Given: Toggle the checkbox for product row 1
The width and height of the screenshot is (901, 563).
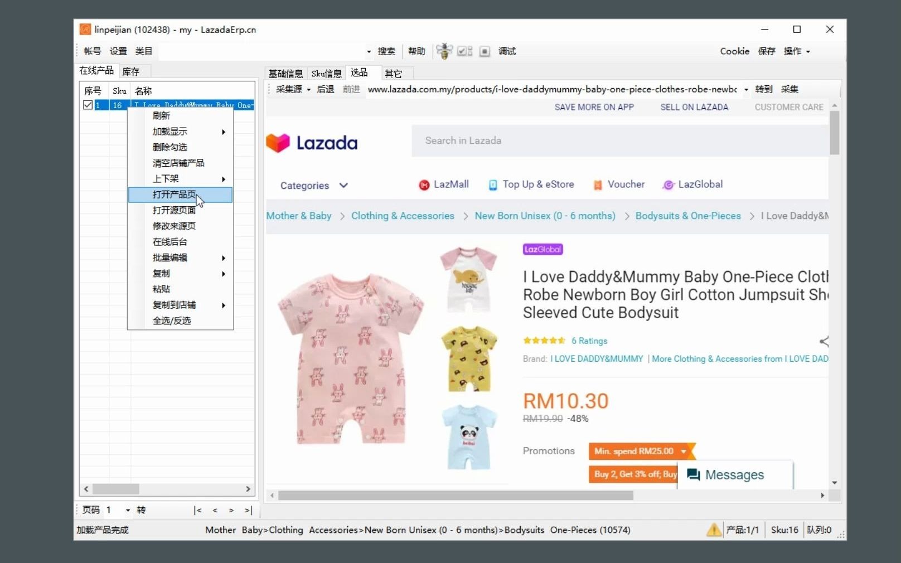Looking at the screenshot, I should pyautogui.click(x=88, y=105).
